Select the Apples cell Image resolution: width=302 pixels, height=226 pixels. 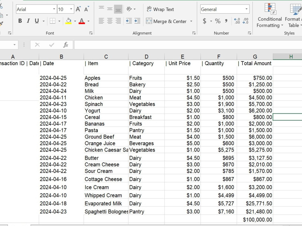click(x=106, y=78)
